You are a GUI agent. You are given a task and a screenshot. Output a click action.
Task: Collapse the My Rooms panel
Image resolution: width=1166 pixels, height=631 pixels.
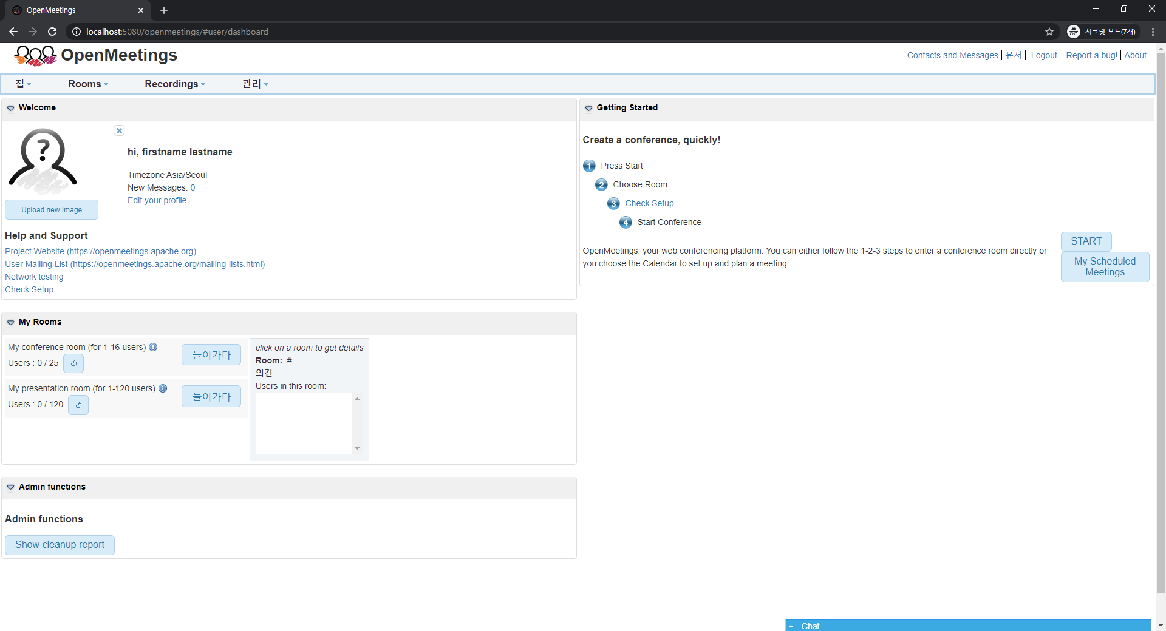(10, 322)
